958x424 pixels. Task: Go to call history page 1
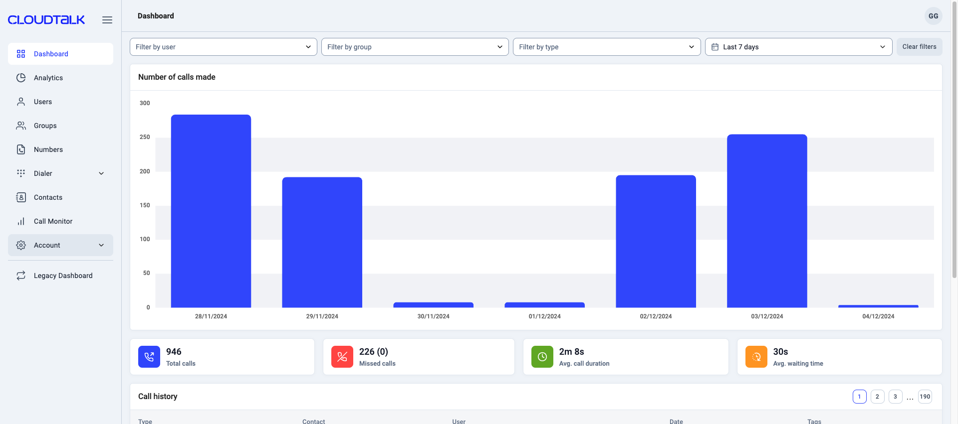[859, 397]
